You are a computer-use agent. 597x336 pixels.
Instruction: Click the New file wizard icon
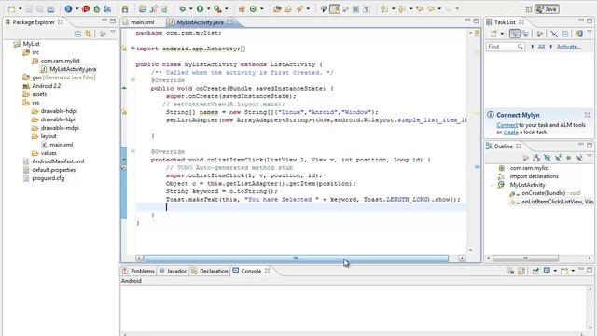(12, 8)
